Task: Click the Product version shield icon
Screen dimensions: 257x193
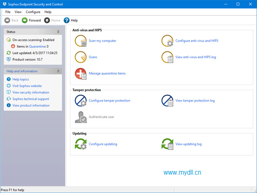Action: tap(9, 59)
